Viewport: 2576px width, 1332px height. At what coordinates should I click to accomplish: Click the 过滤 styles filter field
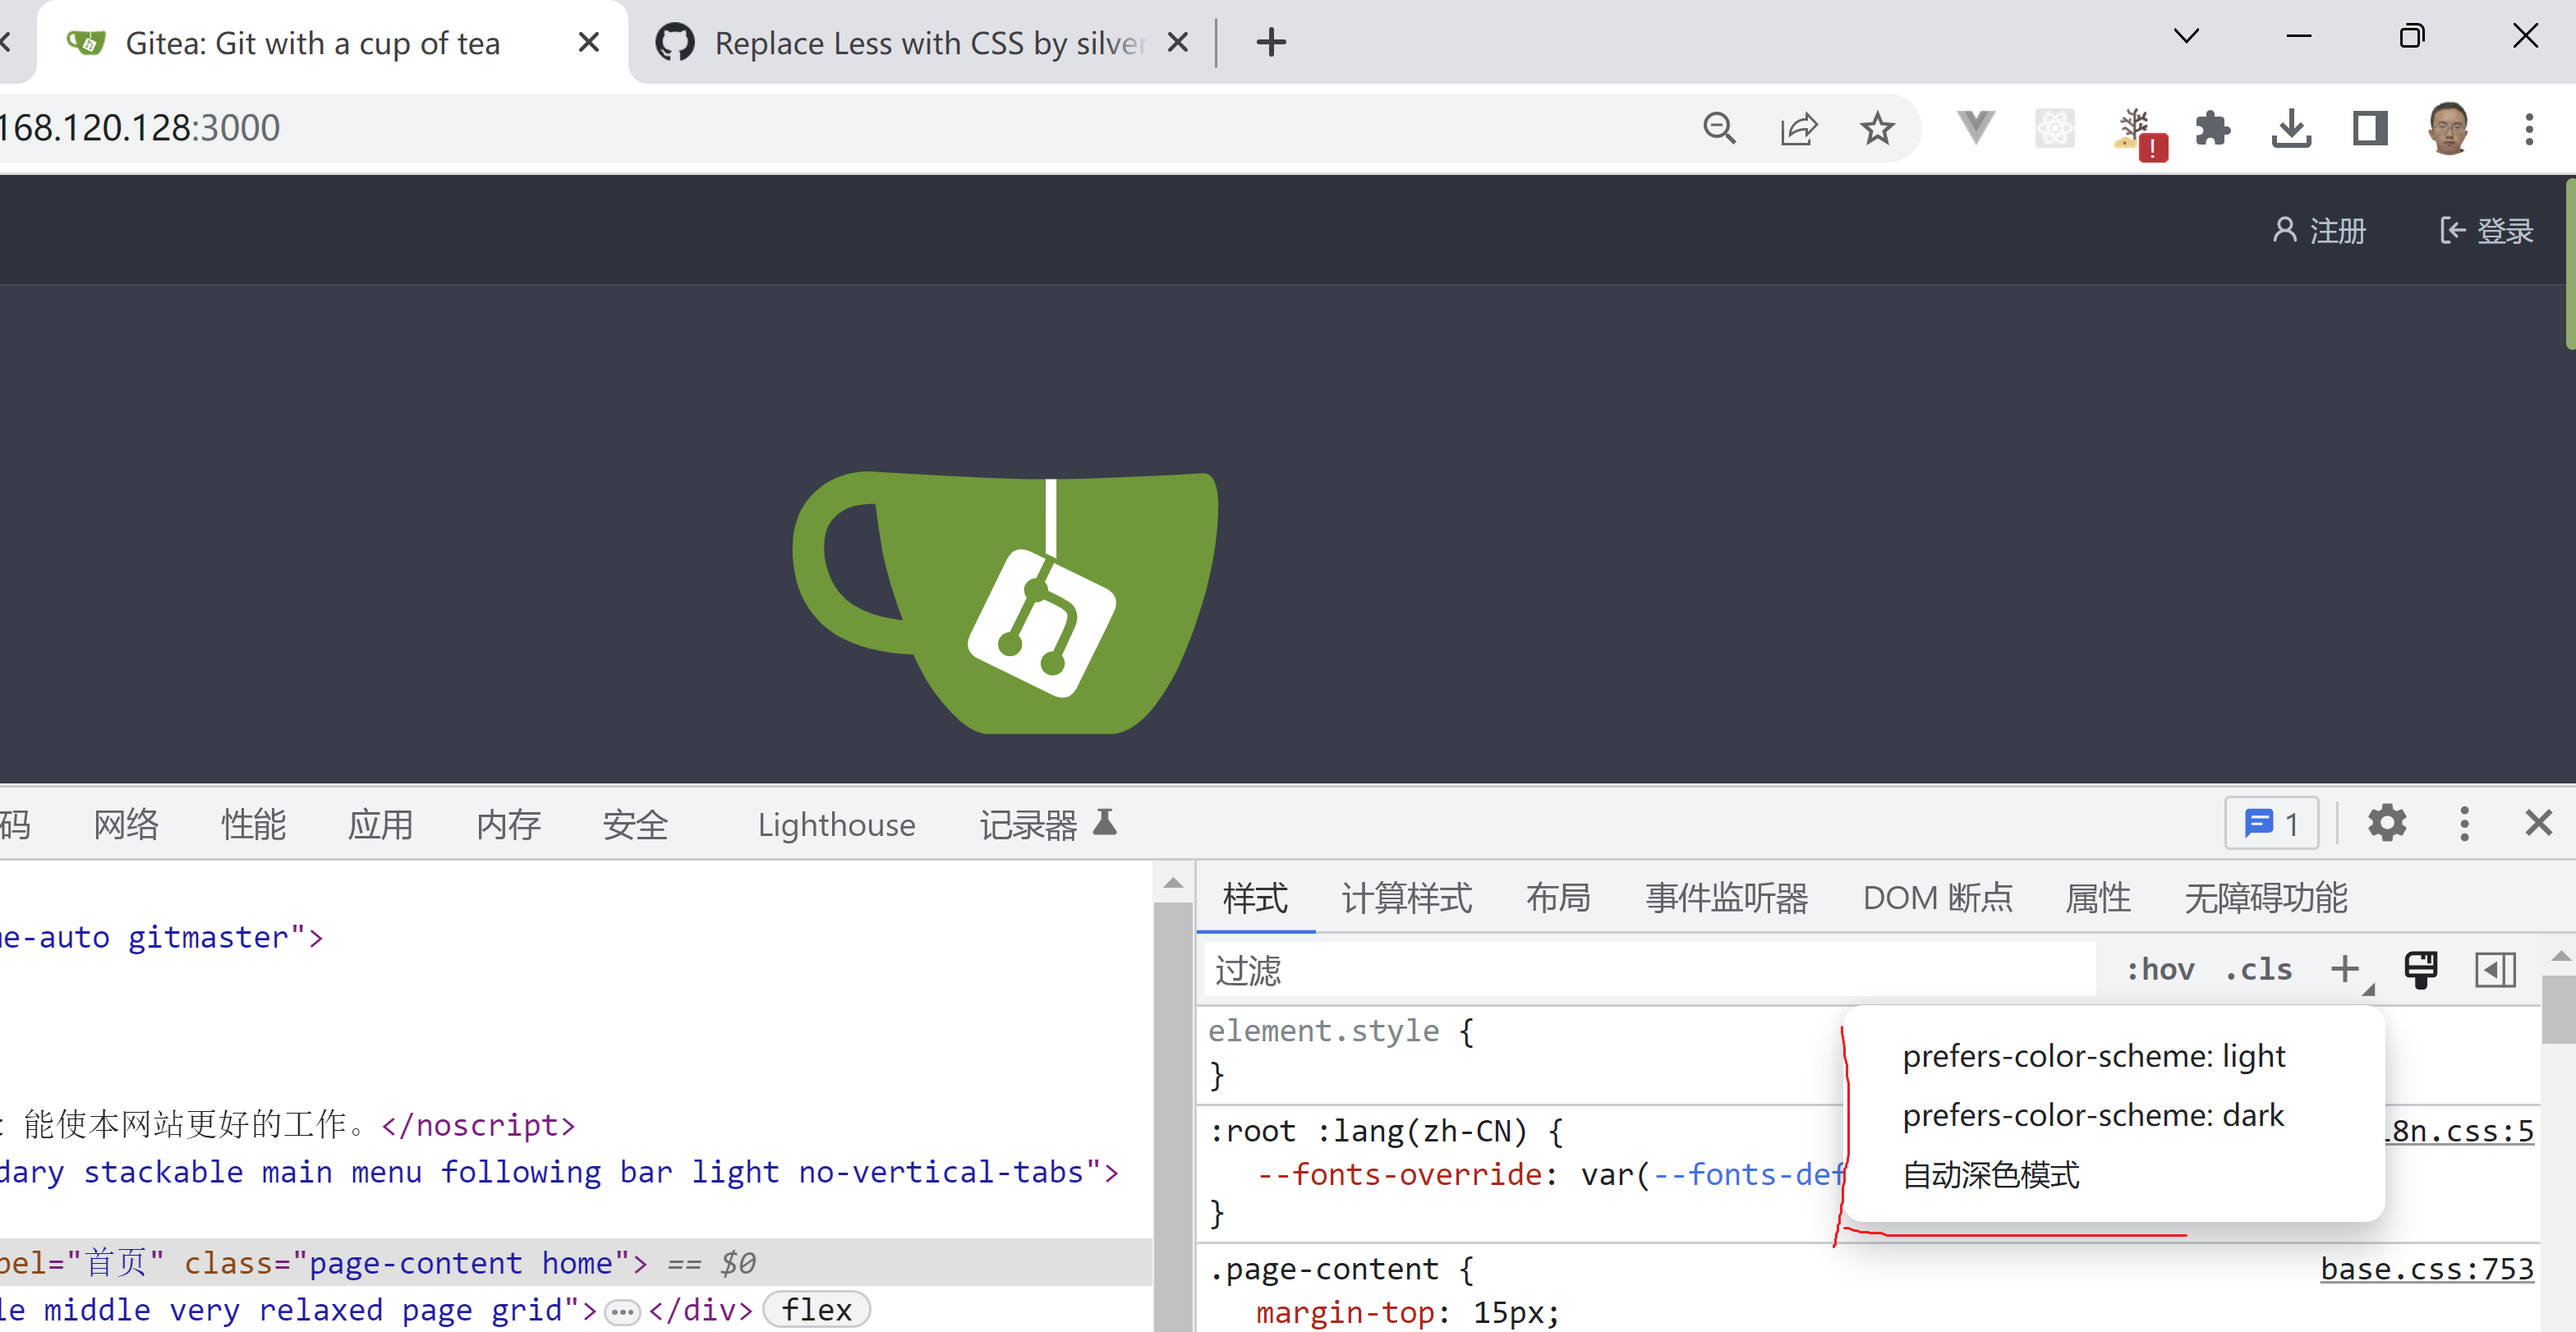tap(1650, 969)
